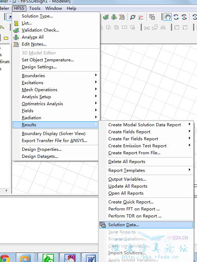Click the Solution Data menu item icon
Screen dimensions: 197x262
103,225
